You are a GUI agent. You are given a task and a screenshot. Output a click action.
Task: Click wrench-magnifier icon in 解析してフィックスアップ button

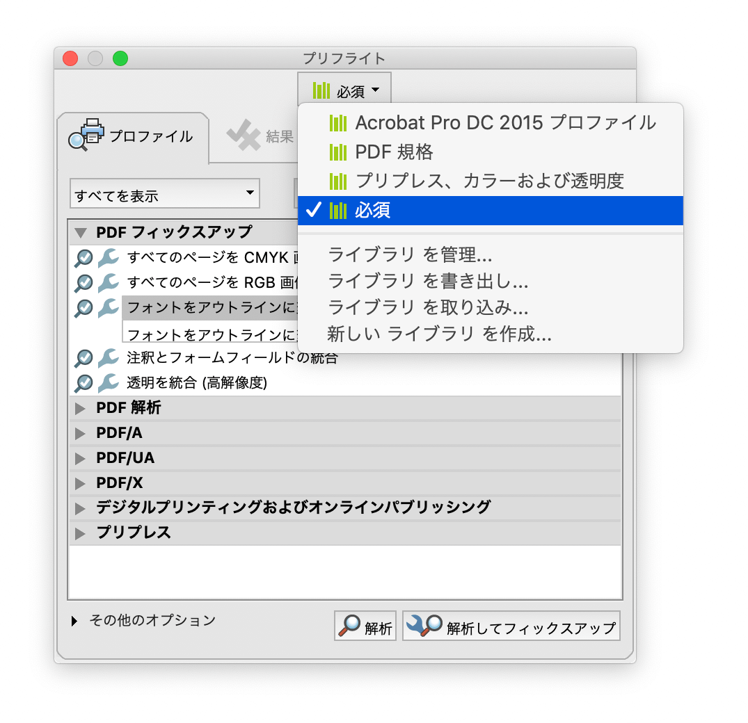424,626
